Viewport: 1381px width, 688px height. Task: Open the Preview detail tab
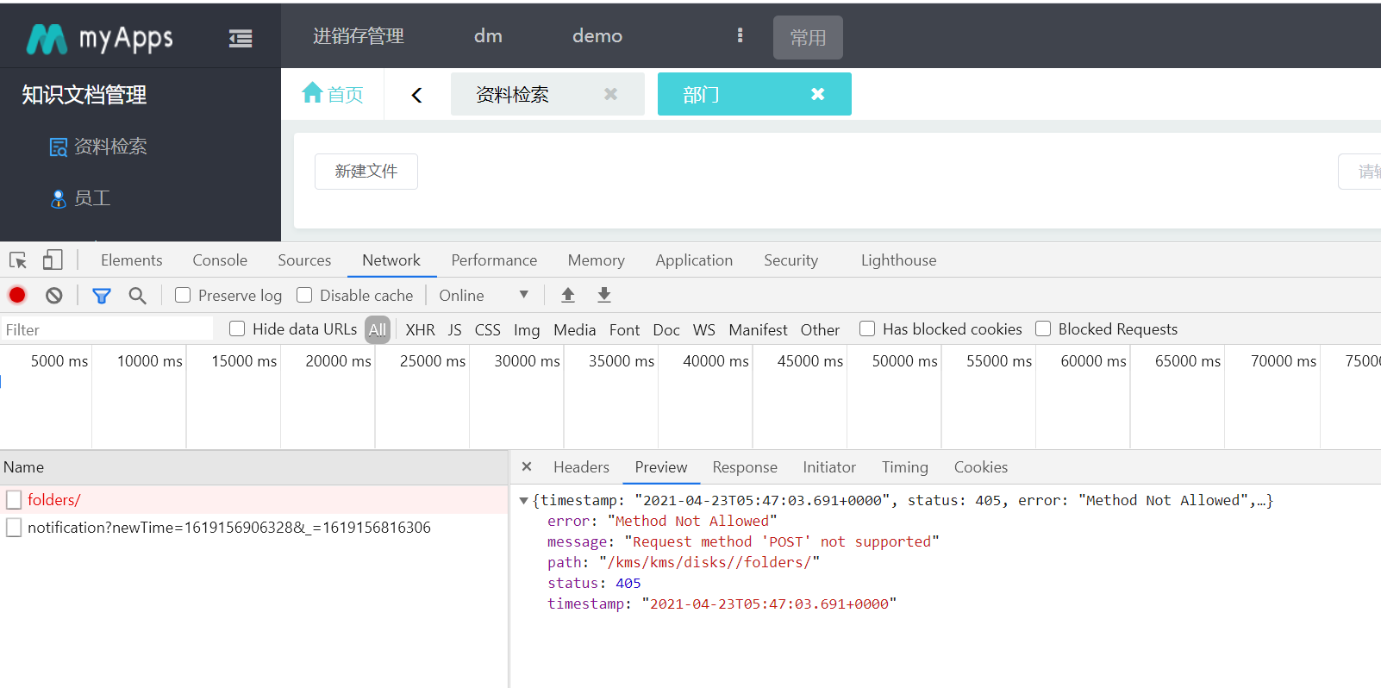click(661, 466)
